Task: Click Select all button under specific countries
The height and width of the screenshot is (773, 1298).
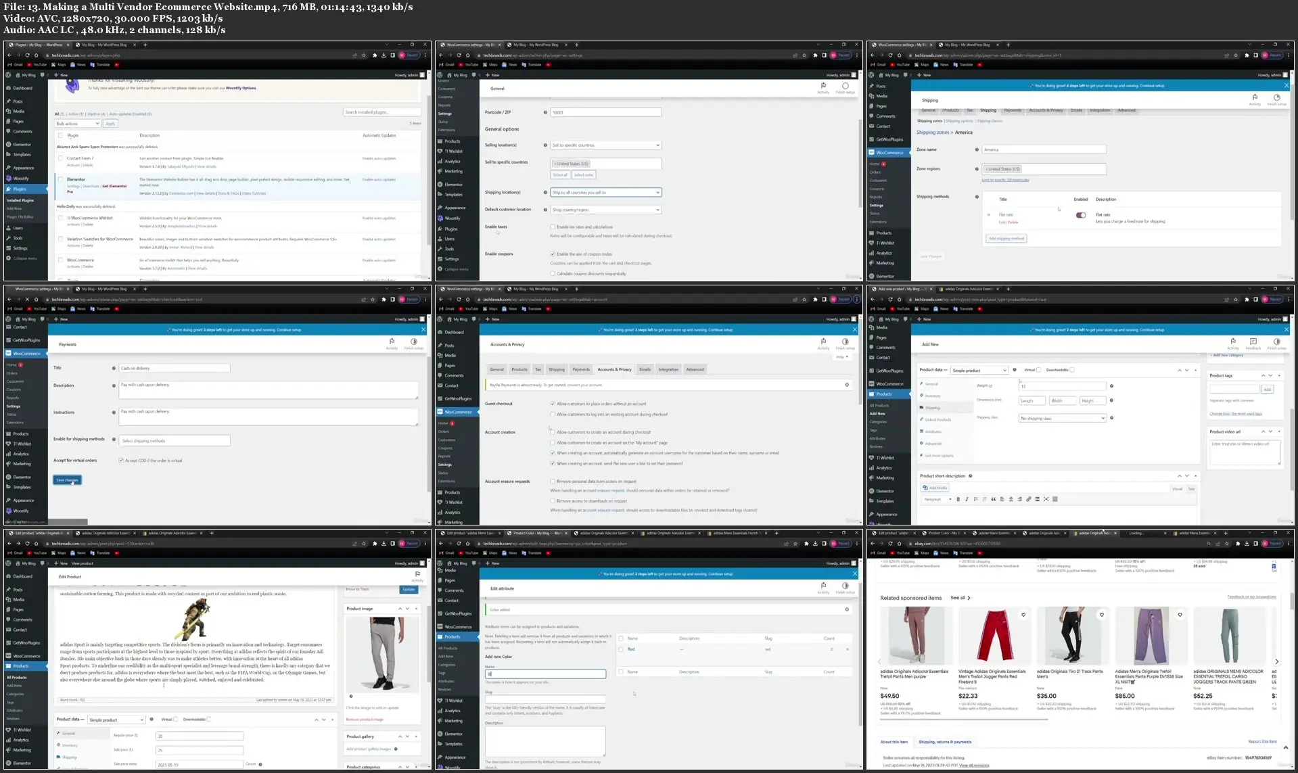Action: (x=560, y=175)
